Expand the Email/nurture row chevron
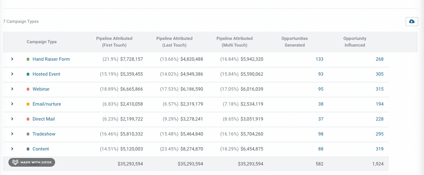 [12, 104]
